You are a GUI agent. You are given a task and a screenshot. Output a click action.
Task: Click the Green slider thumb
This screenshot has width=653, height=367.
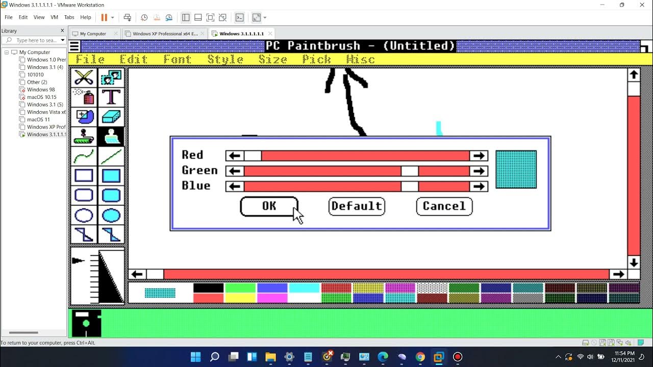pos(410,171)
